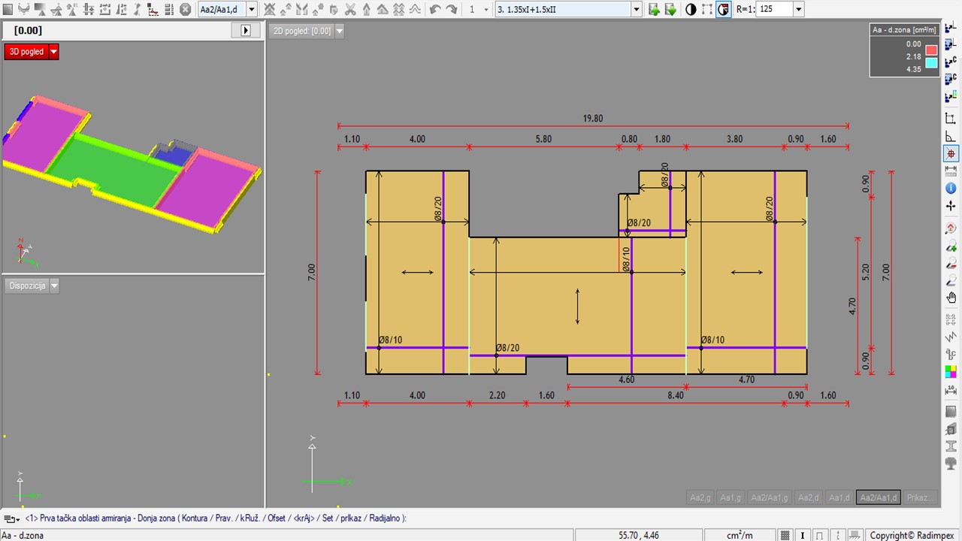Click the blue info icon in right toolbar
The image size is (962, 541).
pyautogui.click(x=951, y=188)
